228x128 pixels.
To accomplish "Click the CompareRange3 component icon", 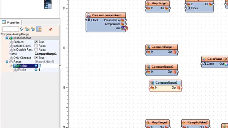I will (152, 83).
